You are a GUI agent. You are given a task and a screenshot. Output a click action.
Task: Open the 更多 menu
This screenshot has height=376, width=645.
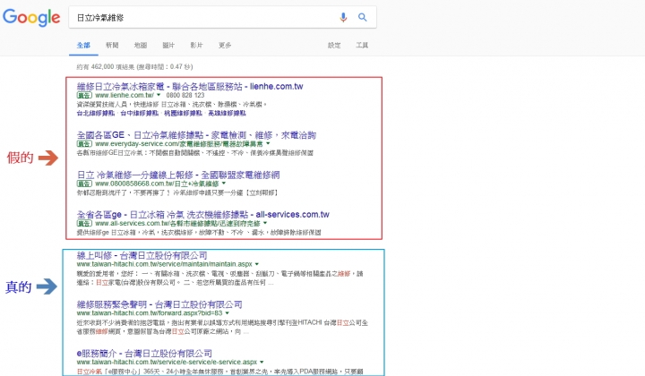(x=225, y=45)
